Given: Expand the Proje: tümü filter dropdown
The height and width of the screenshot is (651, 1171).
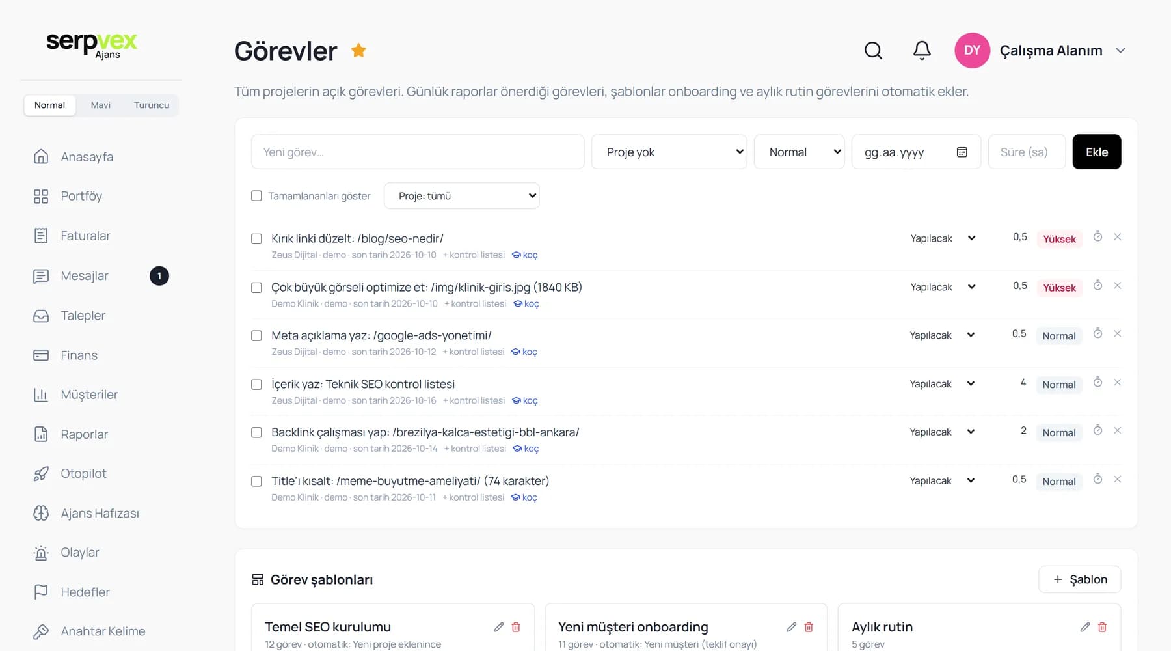Looking at the screenshot, I should click(x=462, y=196).
